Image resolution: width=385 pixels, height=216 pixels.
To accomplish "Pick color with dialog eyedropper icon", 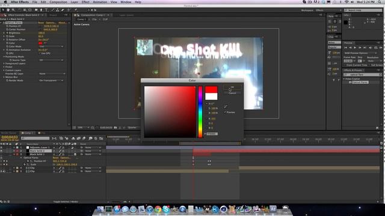I will click(226, 107).
